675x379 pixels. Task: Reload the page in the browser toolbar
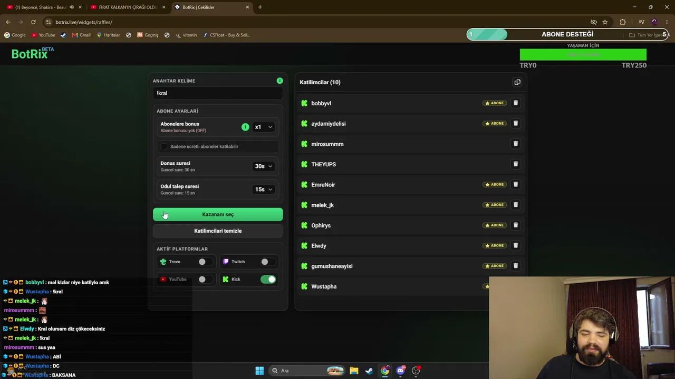(x=33, y=22)
